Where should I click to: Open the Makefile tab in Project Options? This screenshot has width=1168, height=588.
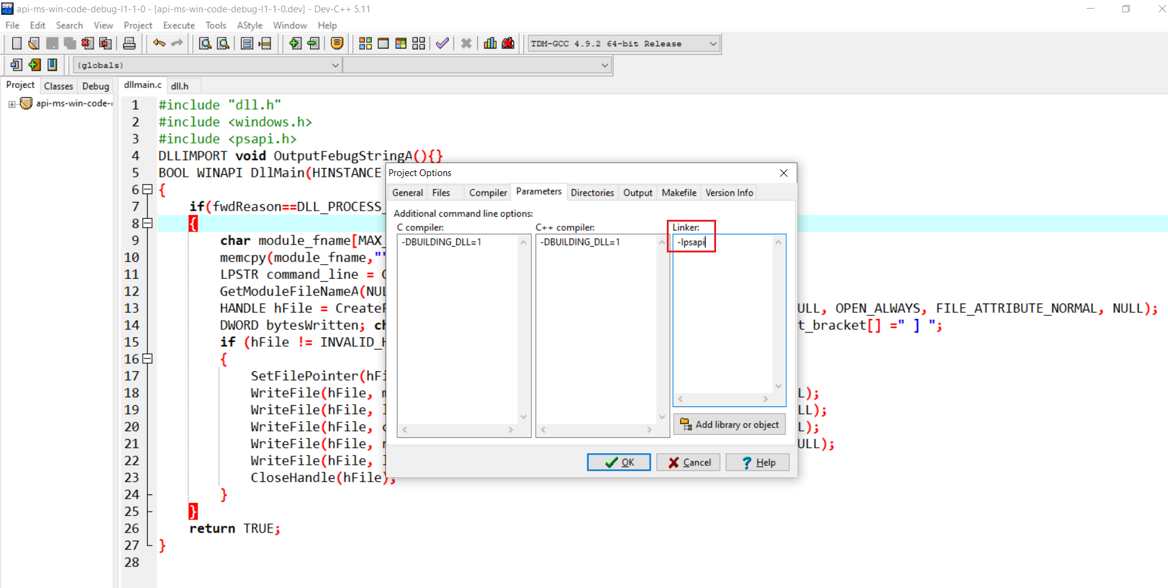679,193
